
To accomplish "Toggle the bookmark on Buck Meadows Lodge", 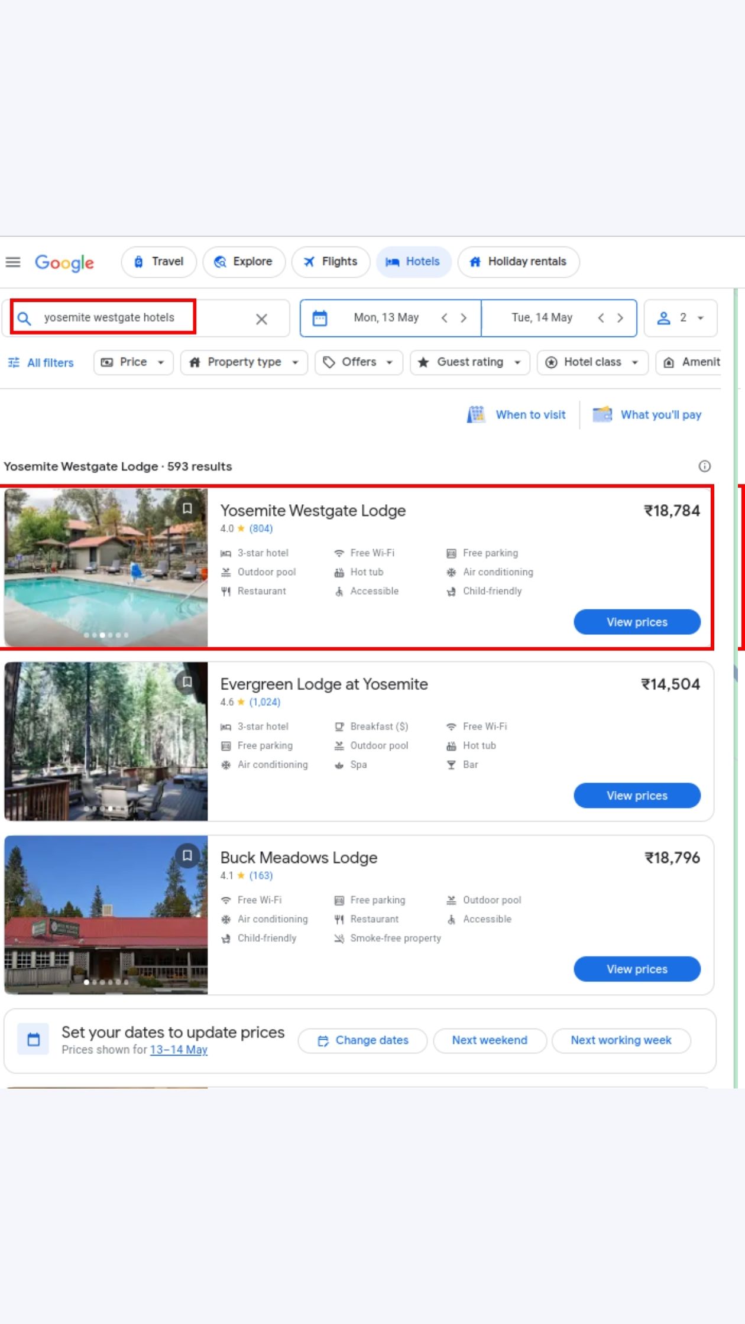I will [x=187, y=855].
